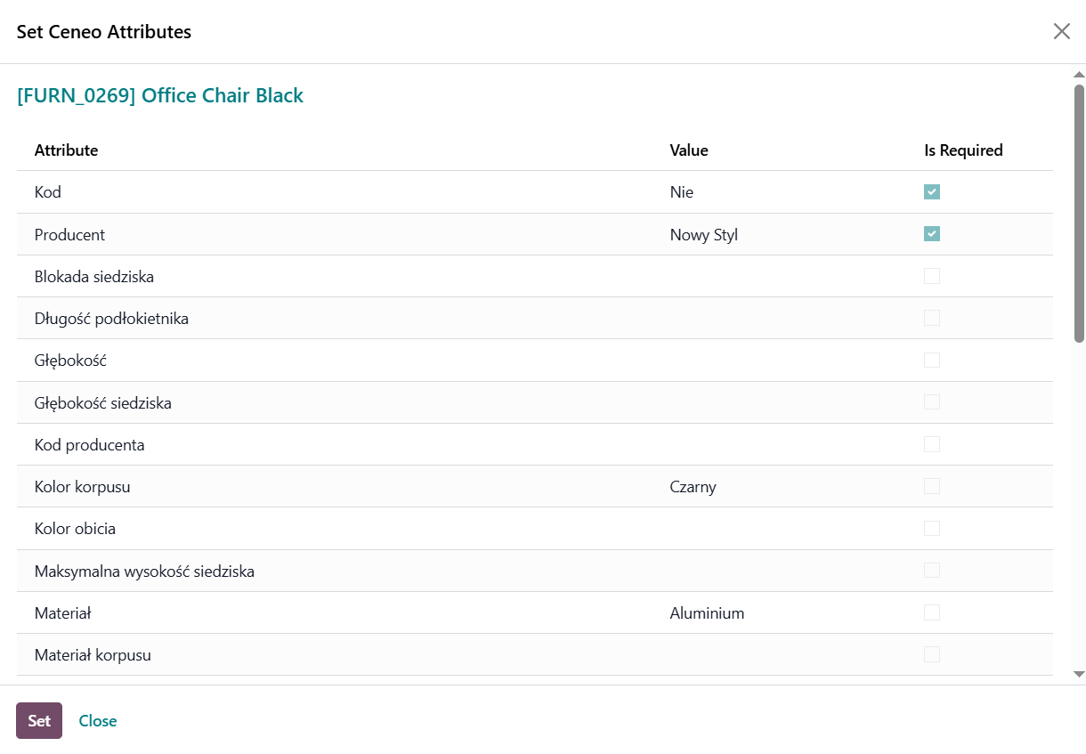Image resolution: width=1086 pixels, height=754 pixels.
Task: Toggle Is Required checkbox for Kod producenta
Action: (932, 444)
